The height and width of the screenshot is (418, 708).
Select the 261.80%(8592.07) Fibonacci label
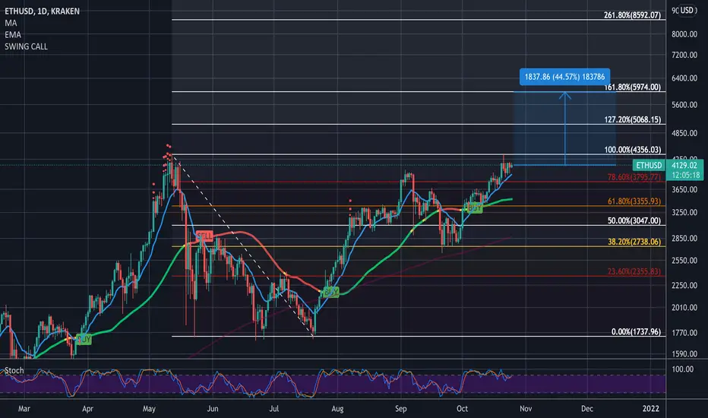click(632, 15)
